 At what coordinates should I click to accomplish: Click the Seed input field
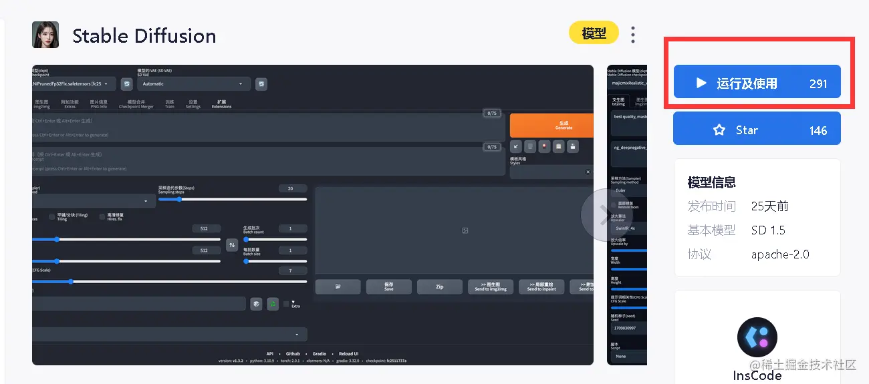(139, 304)
